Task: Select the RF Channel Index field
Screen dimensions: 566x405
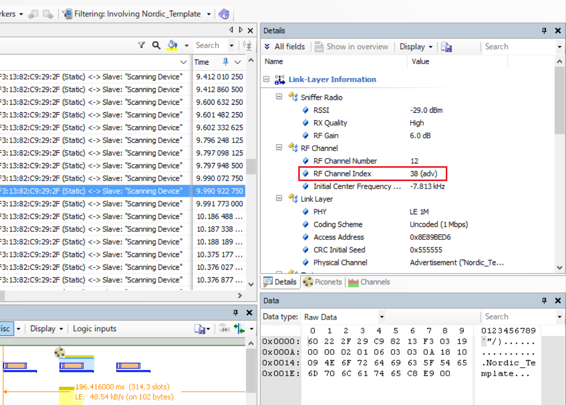Action: click(373, 174)
